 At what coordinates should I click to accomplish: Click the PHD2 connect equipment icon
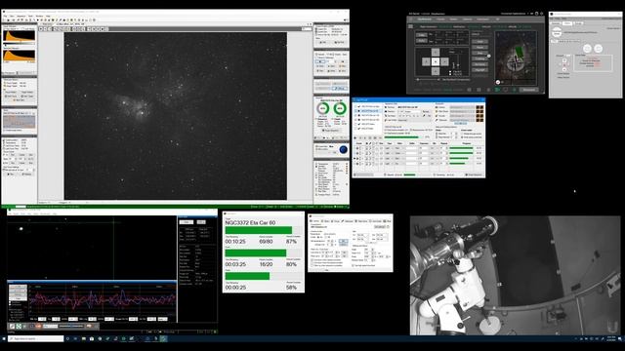pos(12,327)
